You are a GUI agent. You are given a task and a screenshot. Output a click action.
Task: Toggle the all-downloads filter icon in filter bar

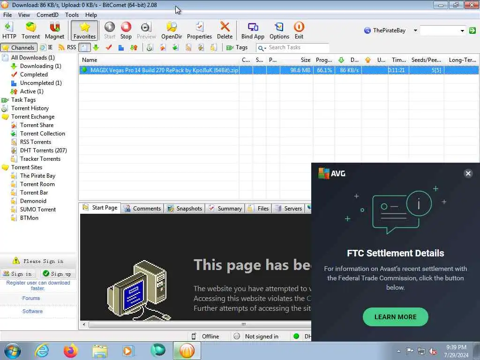tap(84, 47)
